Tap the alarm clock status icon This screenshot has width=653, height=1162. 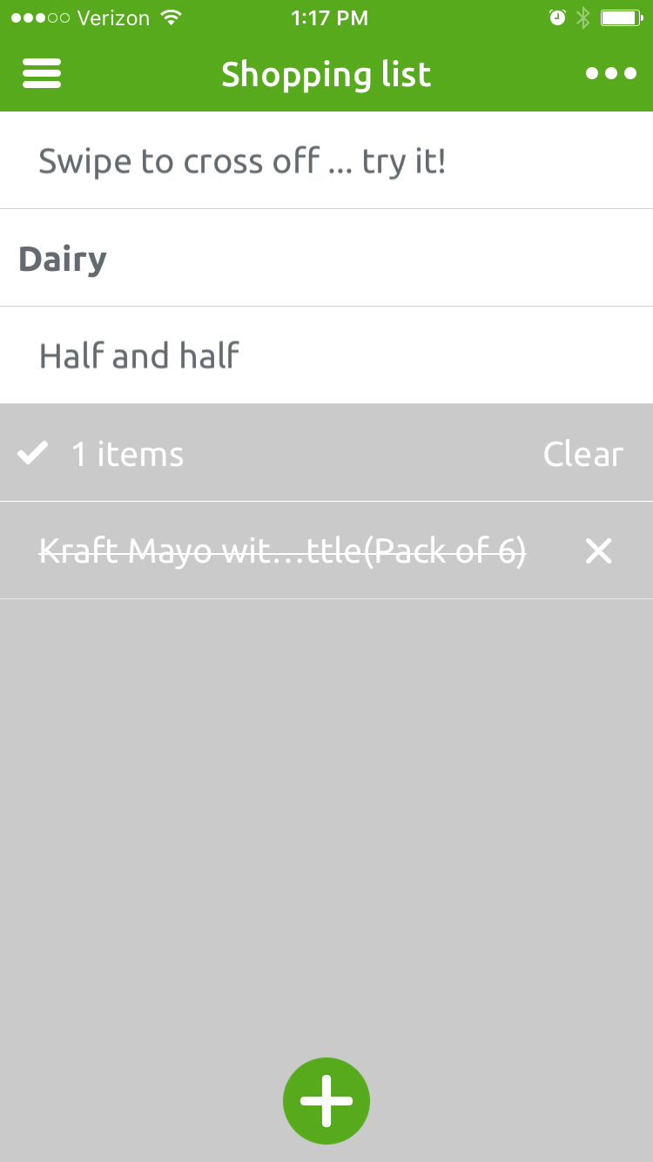(557, 17)
